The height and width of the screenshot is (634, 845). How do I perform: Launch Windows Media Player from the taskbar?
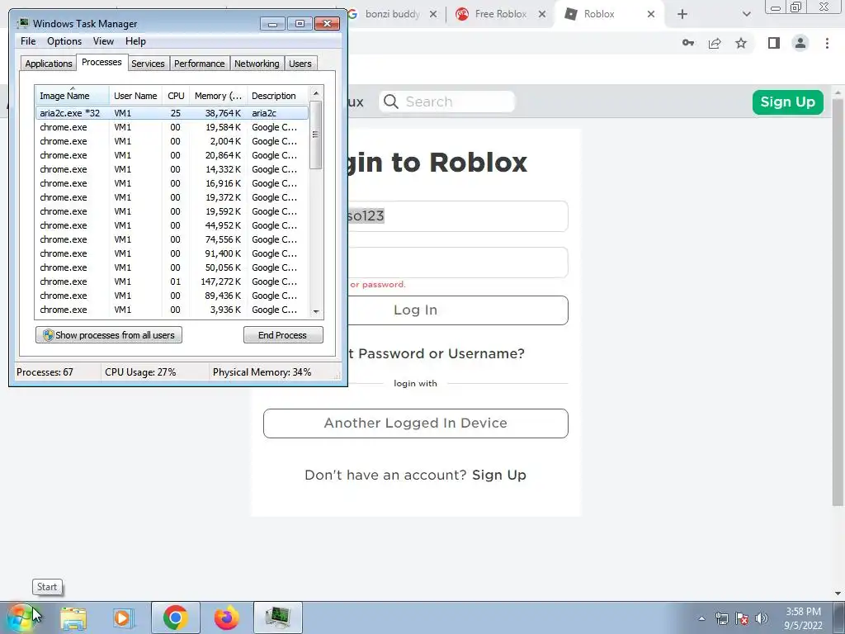coord(124,617)
